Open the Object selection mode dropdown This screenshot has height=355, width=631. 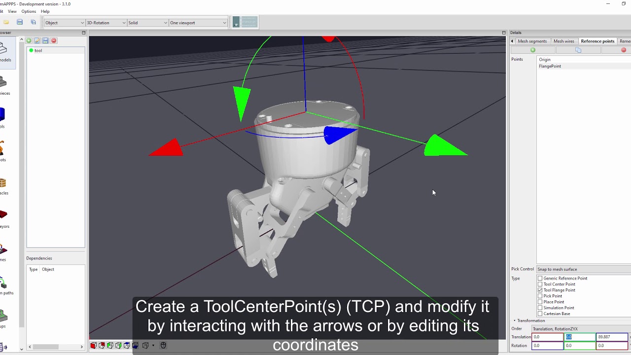[x=65, y=23]
